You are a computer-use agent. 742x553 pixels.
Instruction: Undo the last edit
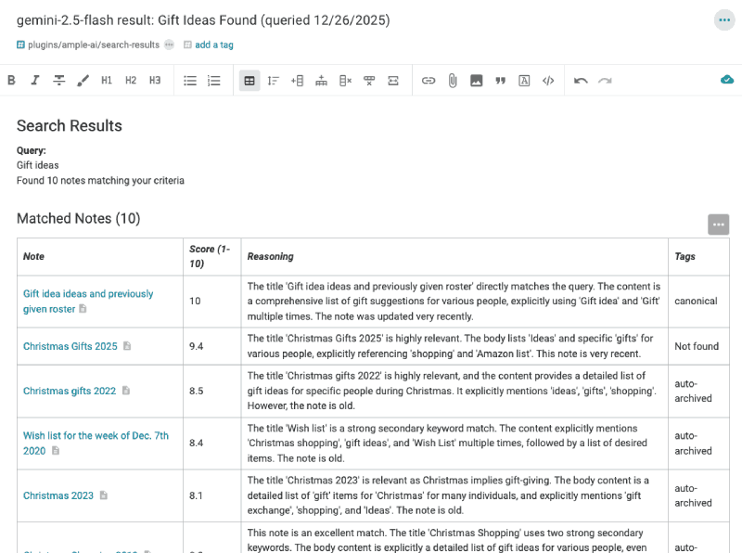click(x=581, y=81)
